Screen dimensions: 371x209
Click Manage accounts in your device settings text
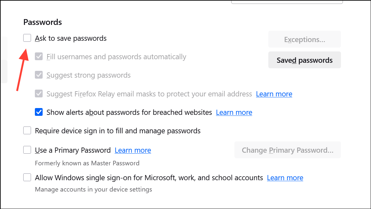pos(93,189)
